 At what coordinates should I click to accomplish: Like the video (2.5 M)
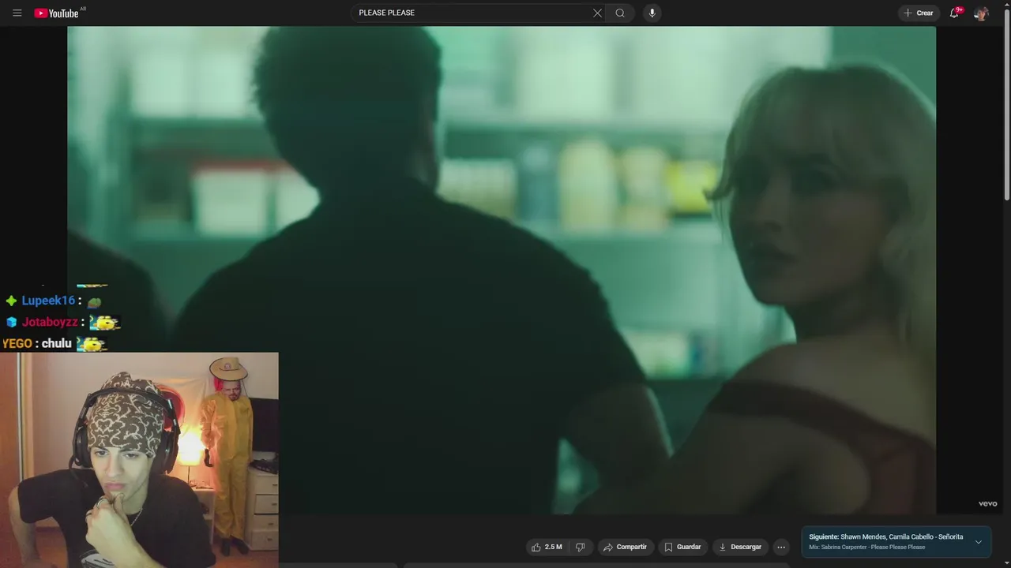tap(547, 547)
